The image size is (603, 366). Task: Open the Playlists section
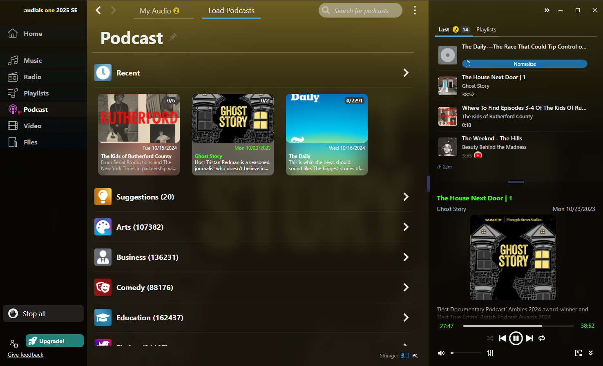coord(43,93)
